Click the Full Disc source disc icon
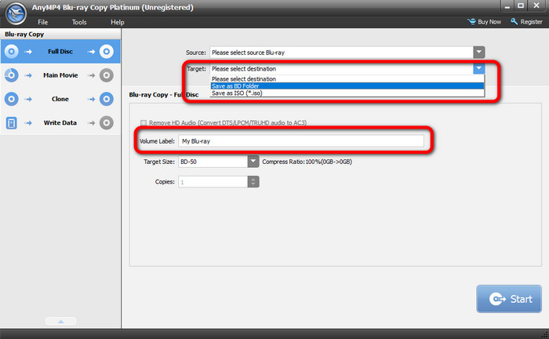The image size is (549, 339). coord(11,52)
